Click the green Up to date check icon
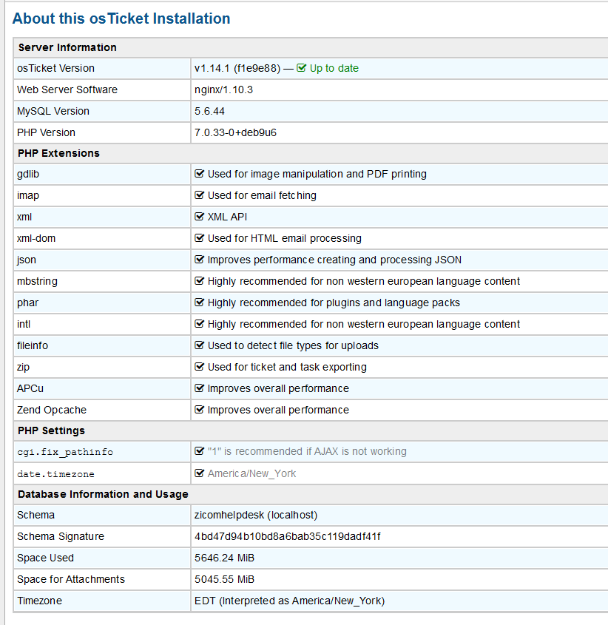Viewport: 608px width, 625px height. 302,68
